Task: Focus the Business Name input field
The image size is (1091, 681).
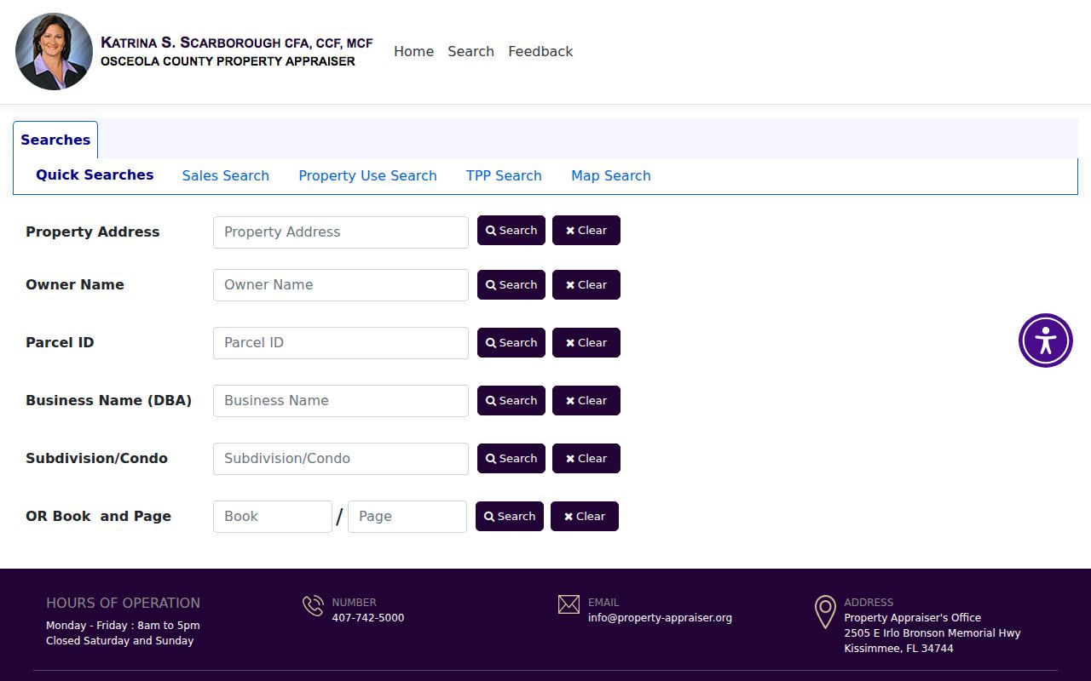Action: [341, 400]
